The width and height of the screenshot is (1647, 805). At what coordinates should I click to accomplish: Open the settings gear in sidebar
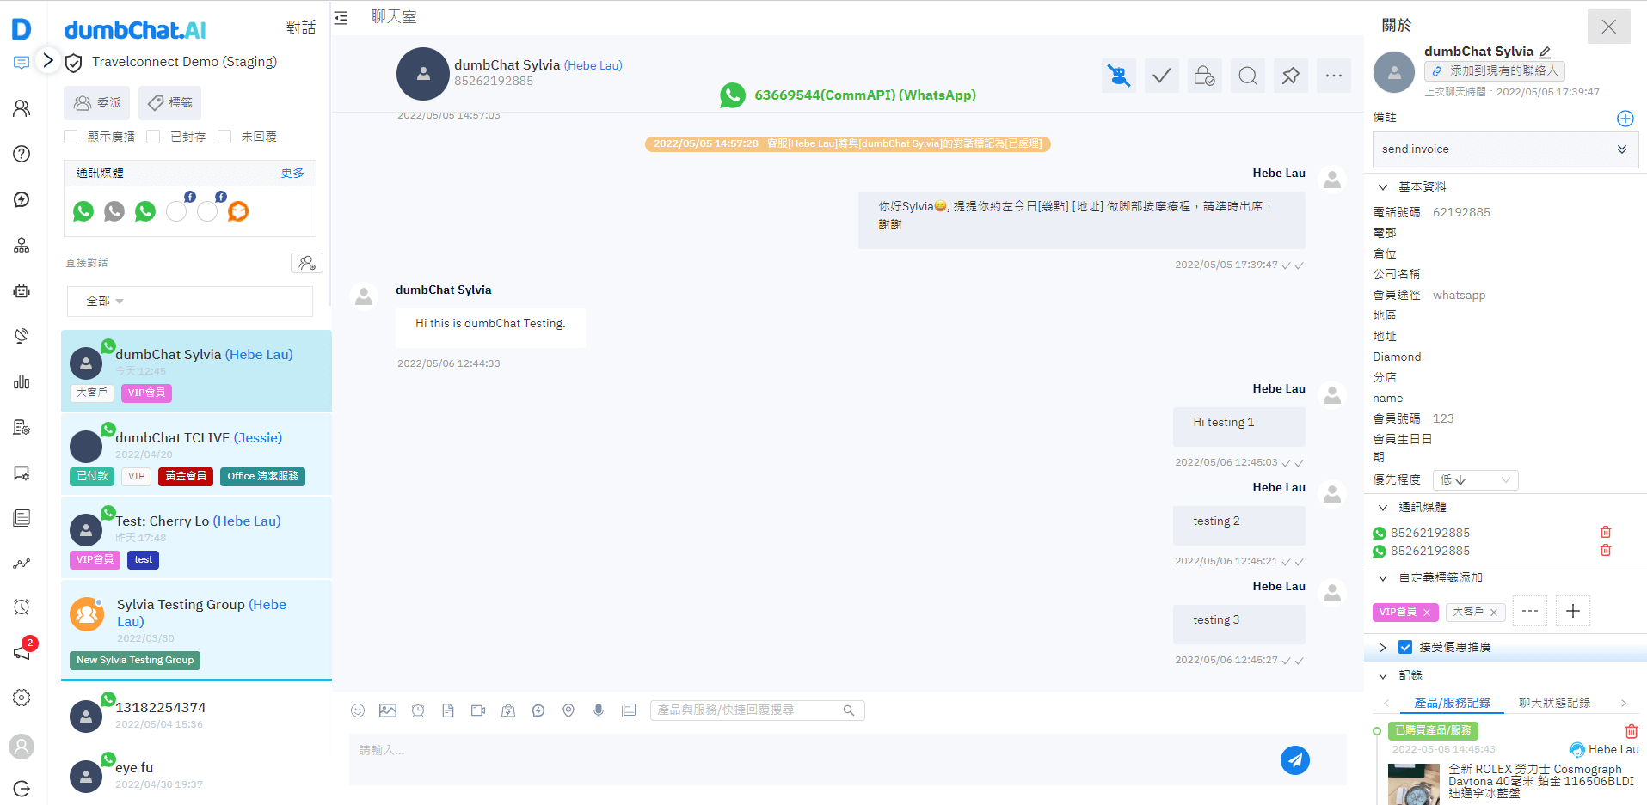tap(22, 698)
